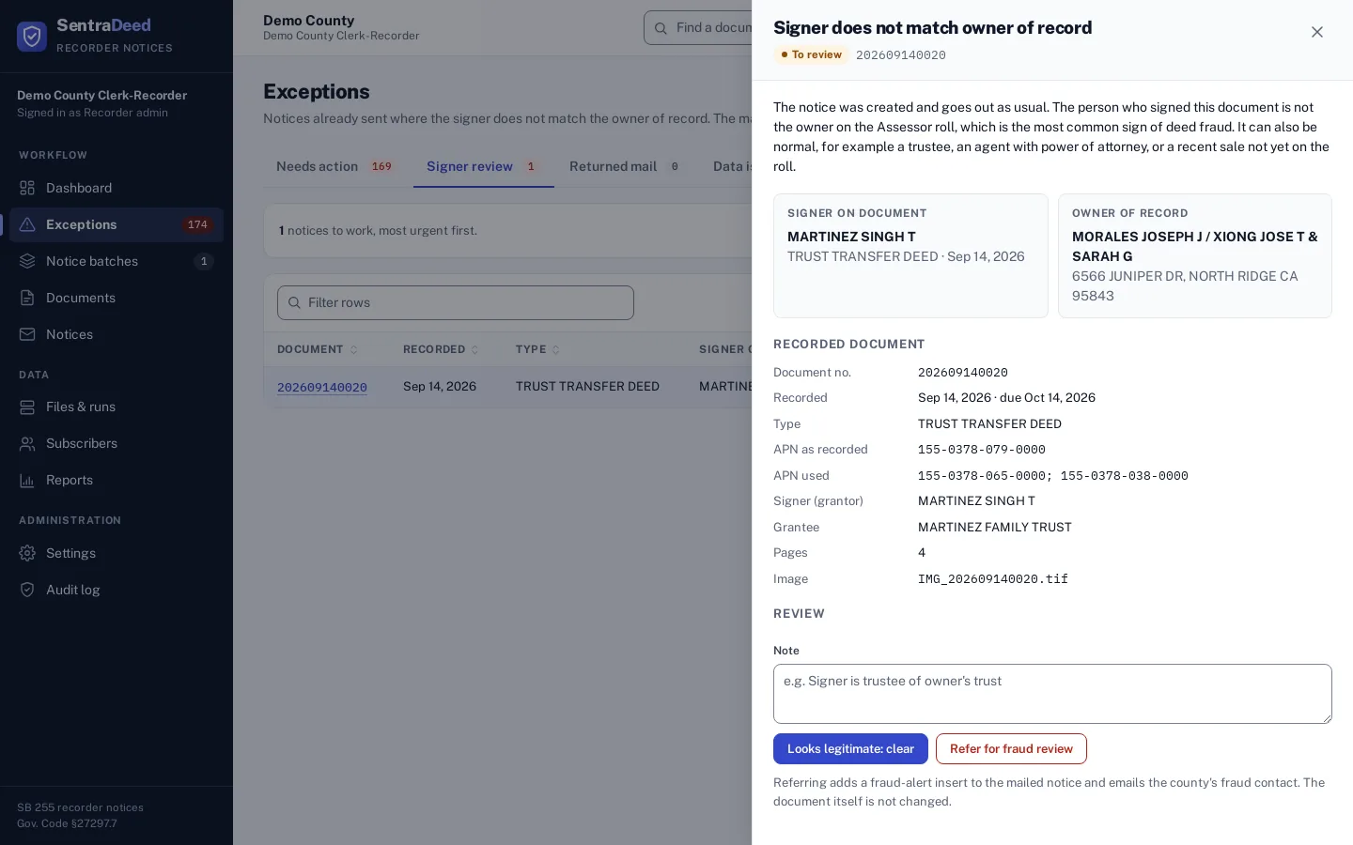Click the Owner of record card
Screen dimensions: 1353x845
(x=1195, y=255)
